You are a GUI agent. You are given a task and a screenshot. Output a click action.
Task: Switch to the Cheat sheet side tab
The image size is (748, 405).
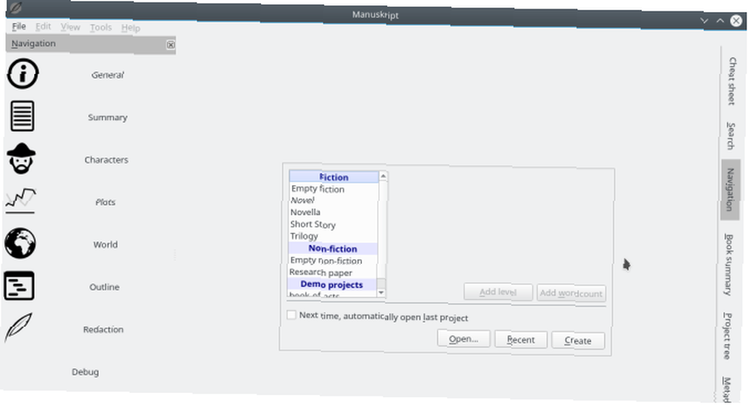[732, 81]
